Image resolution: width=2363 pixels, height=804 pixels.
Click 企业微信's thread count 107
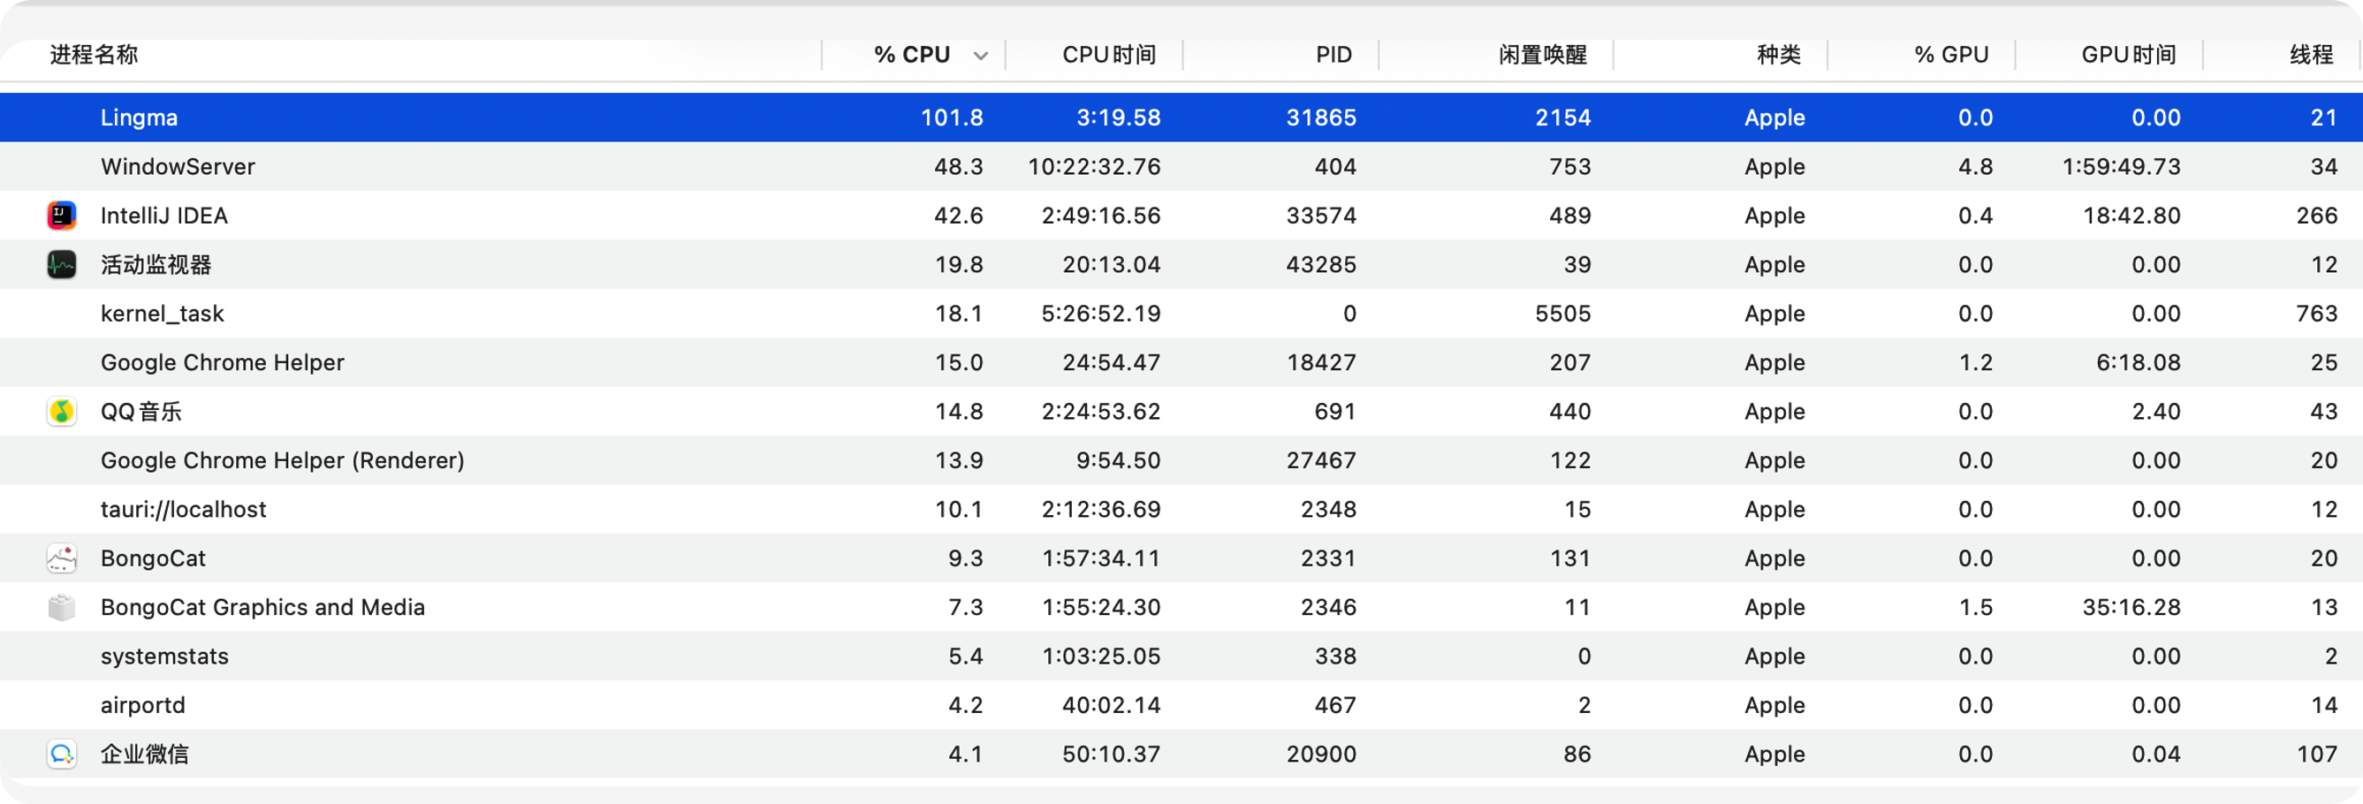[2316, 754]
